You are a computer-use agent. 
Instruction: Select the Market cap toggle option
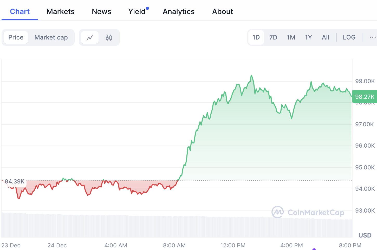(x=51, y=37)
